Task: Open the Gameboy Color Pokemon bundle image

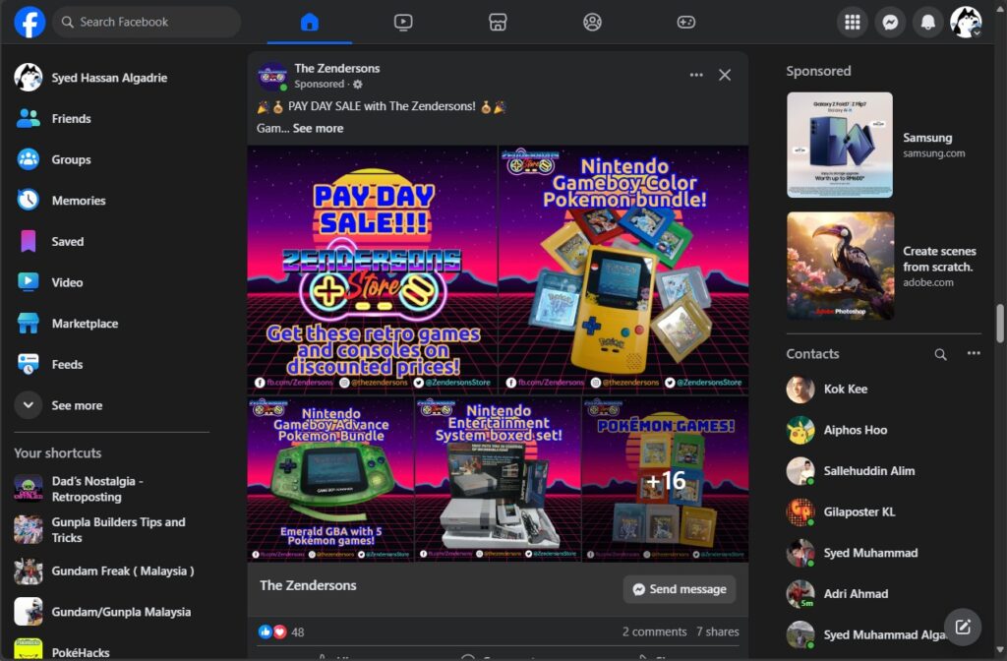Action: point(623,270)
